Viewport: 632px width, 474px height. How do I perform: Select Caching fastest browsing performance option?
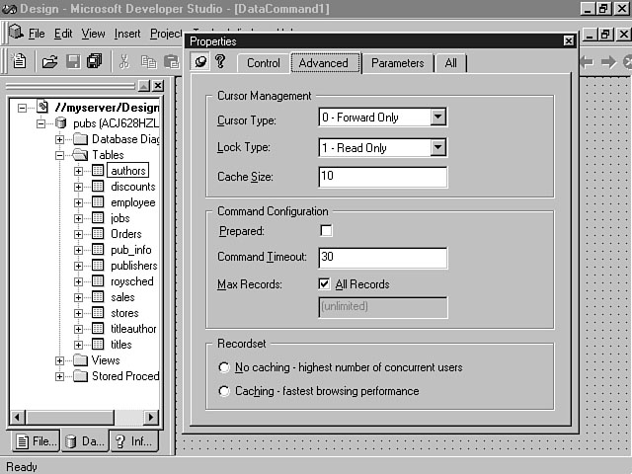[224, 391]
